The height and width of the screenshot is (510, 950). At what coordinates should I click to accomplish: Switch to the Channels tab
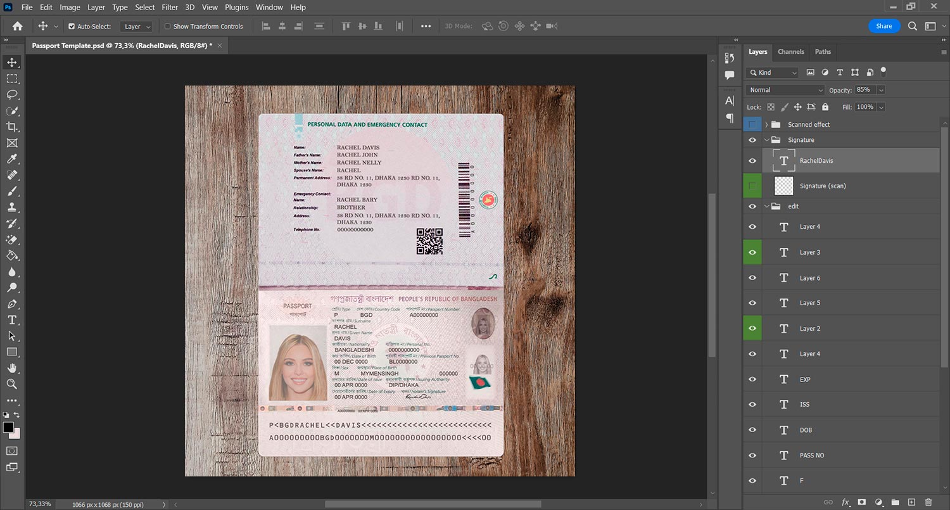(790, 52)
